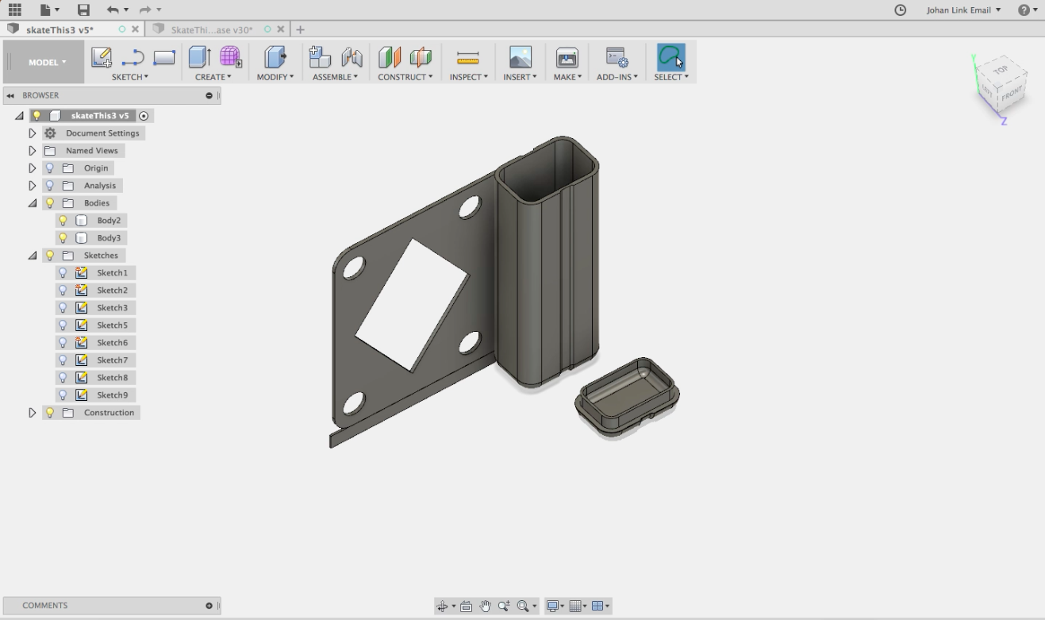This screenshot has width=1045, height=620.
Task: Expand the Origin folder
Action: (33, 168)
